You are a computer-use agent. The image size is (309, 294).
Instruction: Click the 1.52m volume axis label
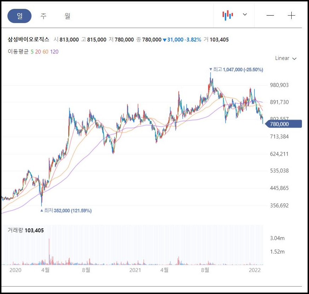click(277, 251)
